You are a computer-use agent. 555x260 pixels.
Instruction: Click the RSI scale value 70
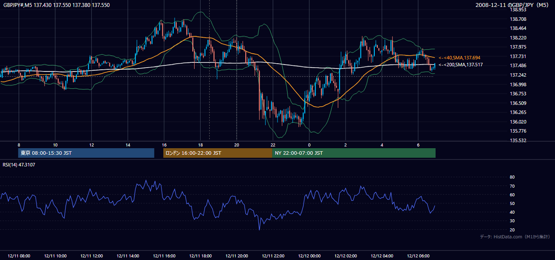[512, 186]
